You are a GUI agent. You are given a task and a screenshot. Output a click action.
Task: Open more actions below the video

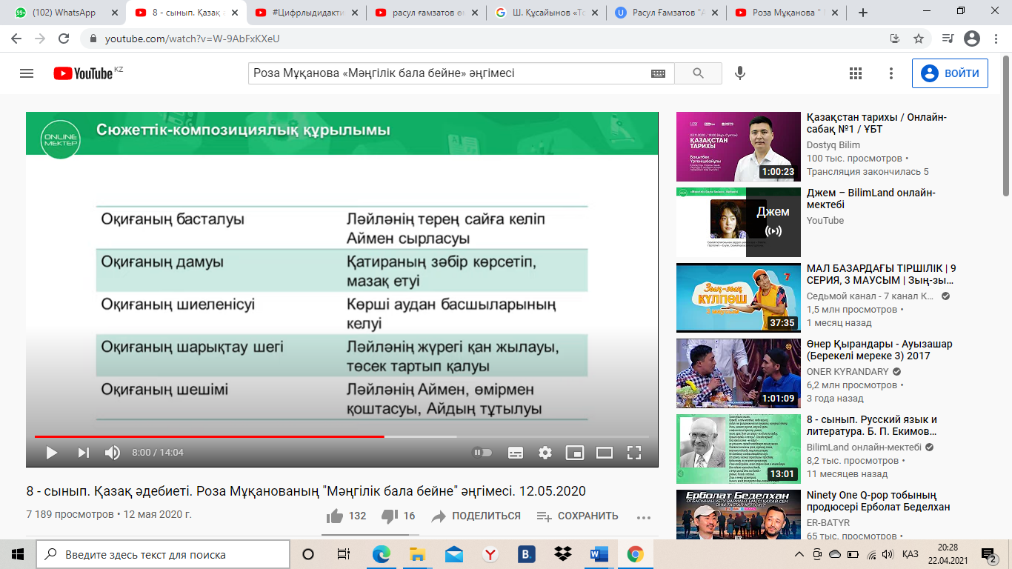[643, 516]
